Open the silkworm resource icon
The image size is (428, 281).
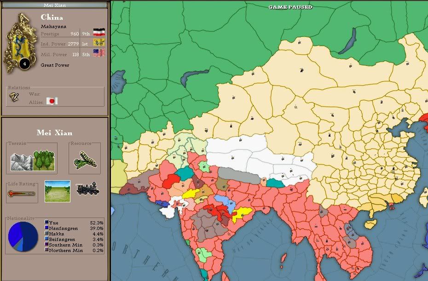[x=85, y=160]
